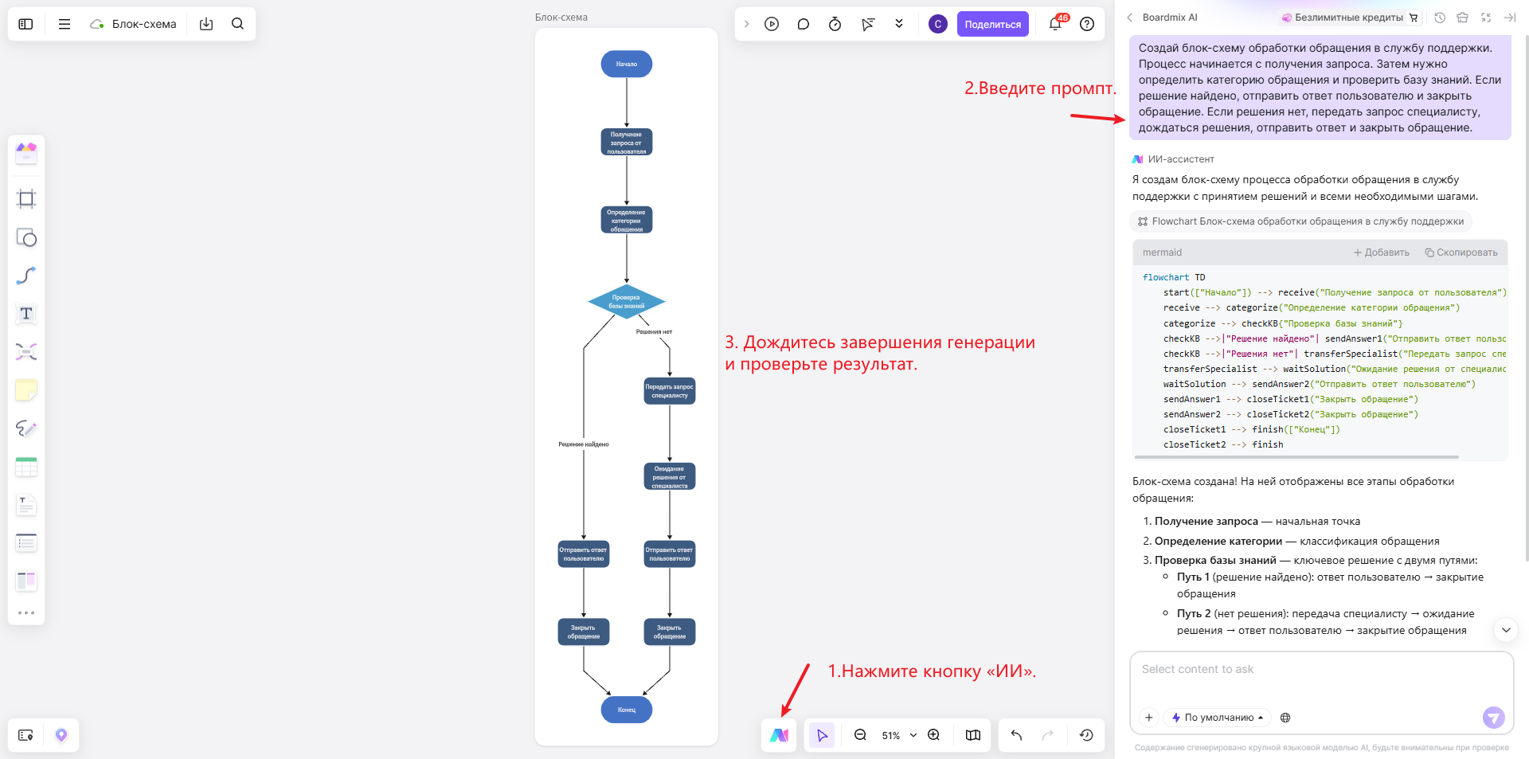
Task: Select the shapes tool
Action: (26, 237)
